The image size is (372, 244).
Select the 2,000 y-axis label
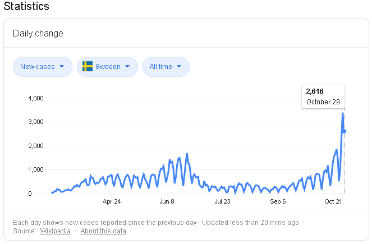(35, 146)
